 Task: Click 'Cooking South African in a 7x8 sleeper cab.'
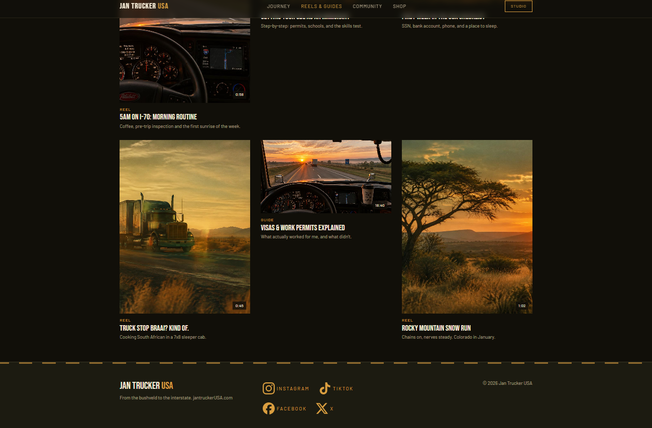163,337
